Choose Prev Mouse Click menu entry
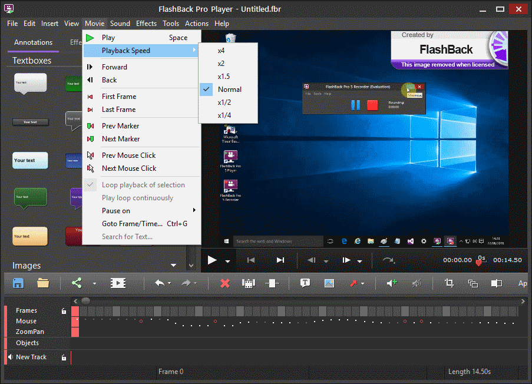The width and height of the screenshot is (532, 384). (141, 155)
